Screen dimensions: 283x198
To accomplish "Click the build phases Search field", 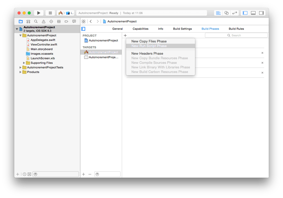I will coord(236,35).
